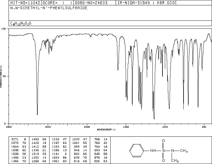Select the 760 peak table entry

click(101, 143)
